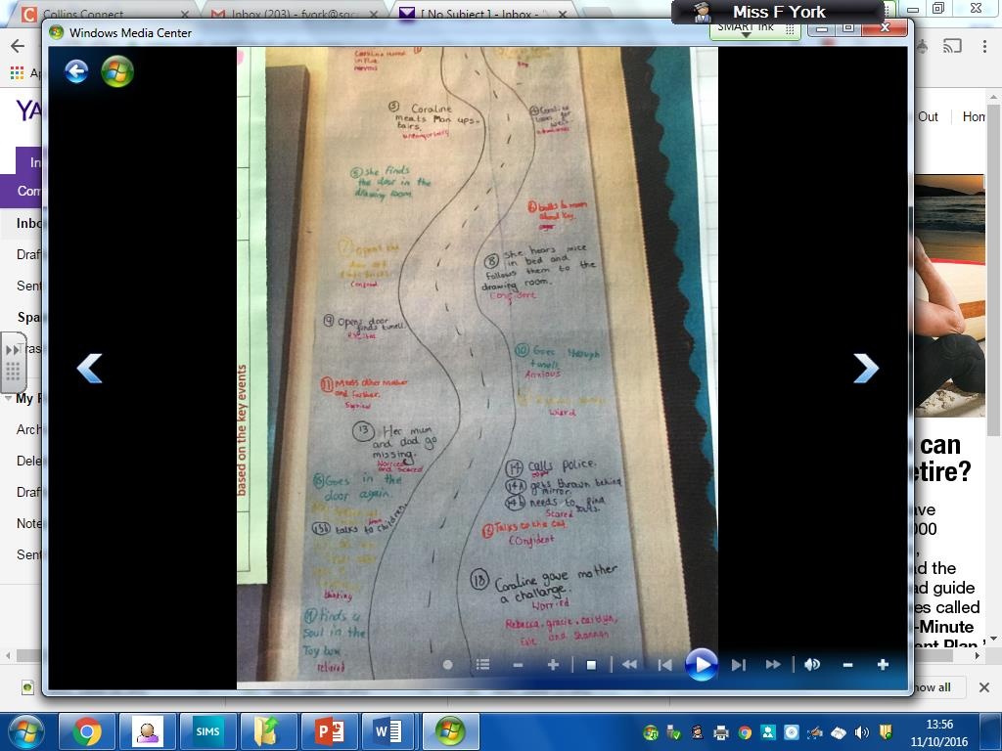This screenshot has width=1002, height=751.
Task: Open Chrome's three-dot menu
Action: click(984, 46)
